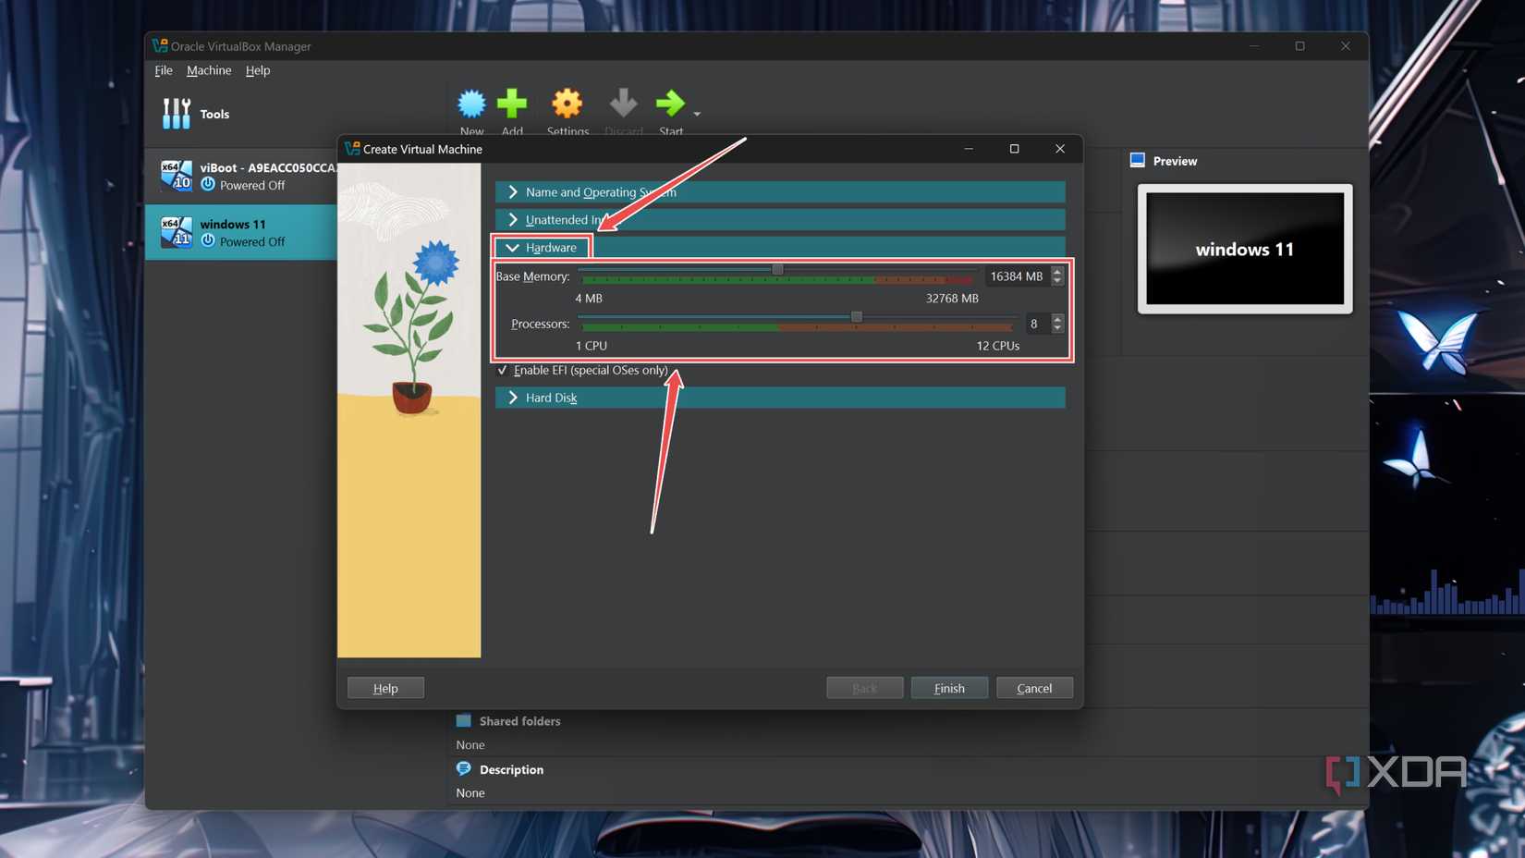Open the Machine menu

pos(209,70)
